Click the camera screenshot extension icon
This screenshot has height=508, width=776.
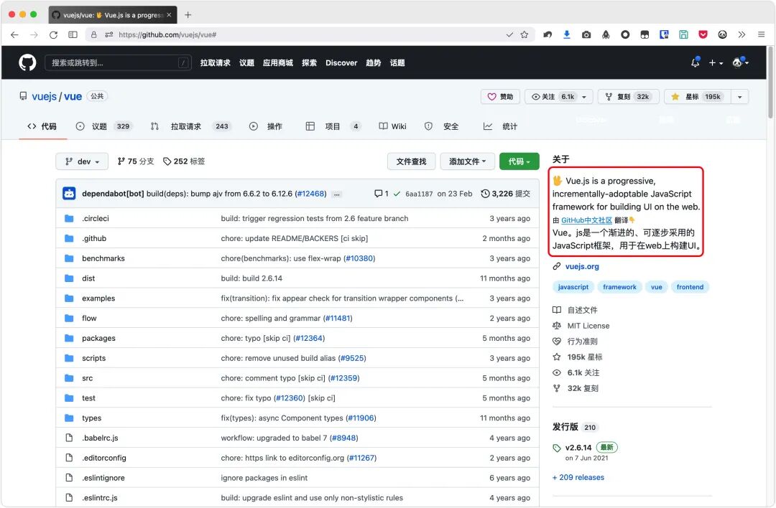pyautogui.click(x=586, y=34)
